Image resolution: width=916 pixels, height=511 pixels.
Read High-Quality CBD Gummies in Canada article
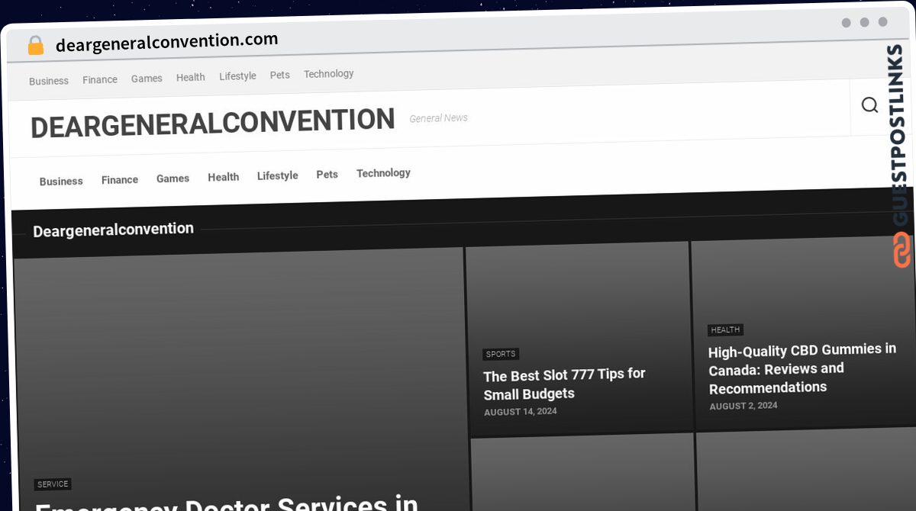click(802, 368)
